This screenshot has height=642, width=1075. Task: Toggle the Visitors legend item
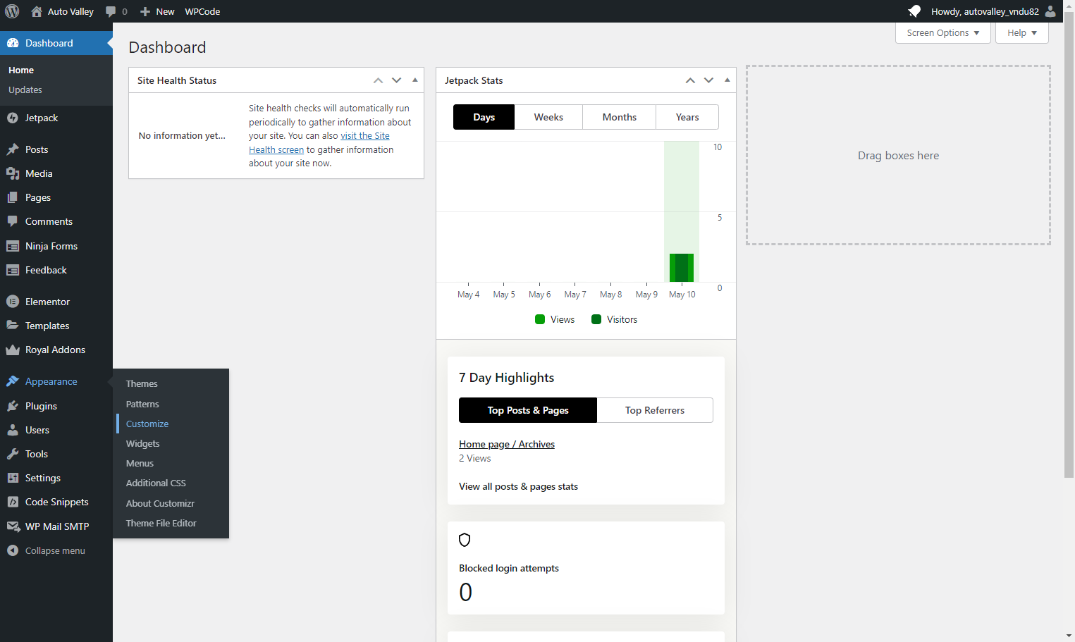615,319
